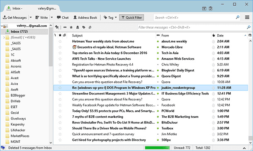
Task: Star the AWS Tech Talks message
Action: (x=60, y=59)
